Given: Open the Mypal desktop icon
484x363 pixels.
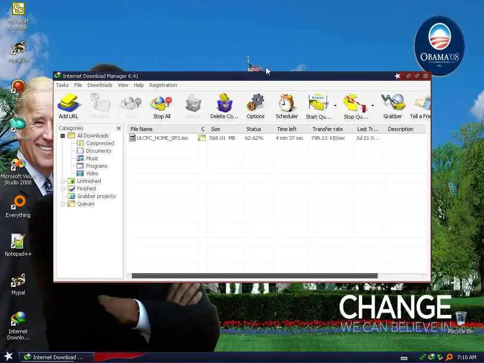Looking at the screenshot, I should tap(18, 284).
